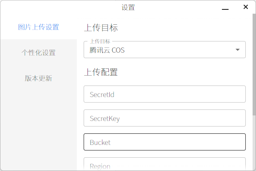Click the 上传配置 section heading
This screenshot has height=171, width=256.
point(101,72)
